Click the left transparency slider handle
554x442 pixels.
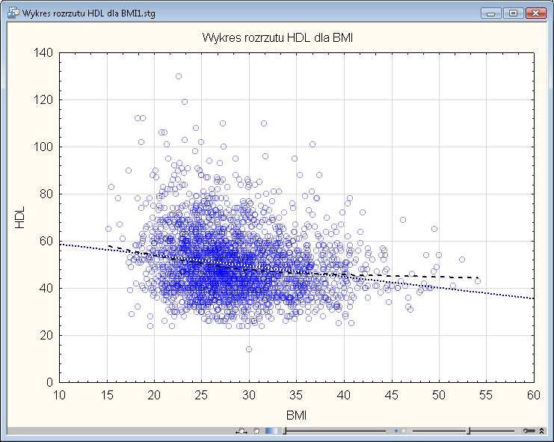point(284,431)
